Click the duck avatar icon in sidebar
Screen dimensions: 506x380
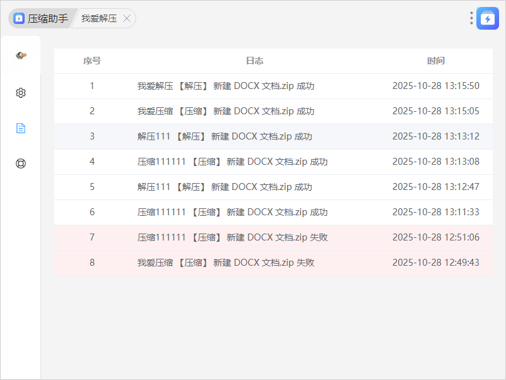(21, 56)
